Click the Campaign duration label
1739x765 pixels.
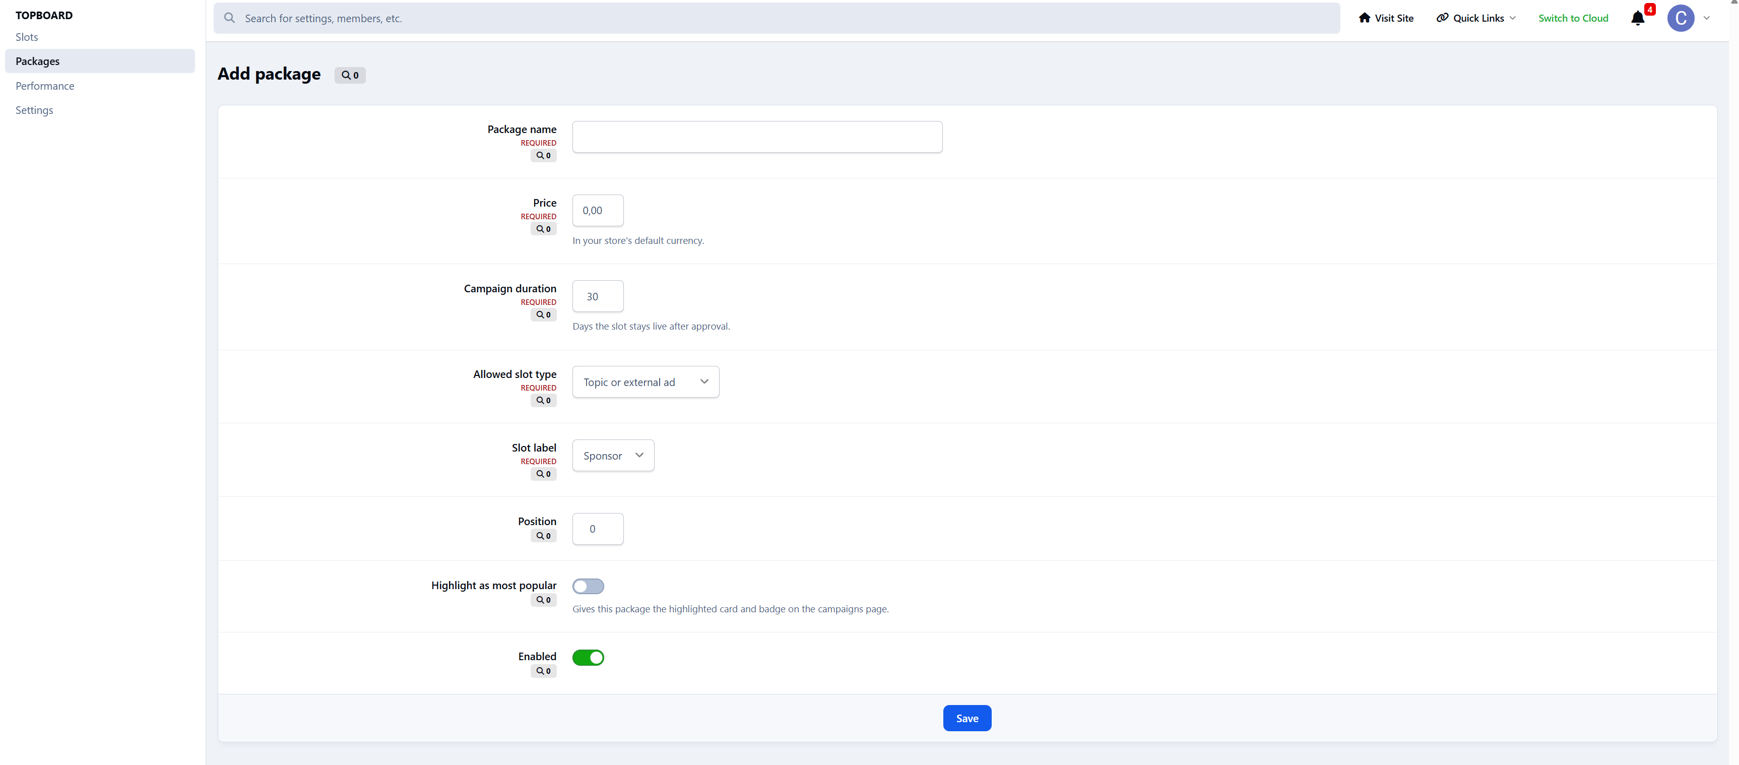(509, 288)
